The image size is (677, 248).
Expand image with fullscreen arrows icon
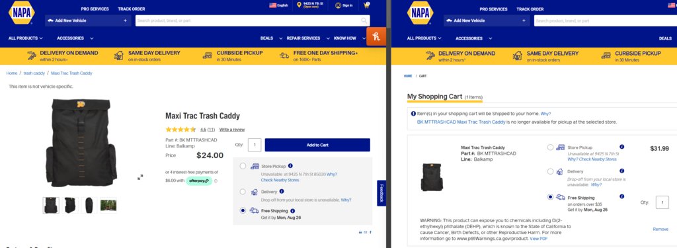(140, 177)
